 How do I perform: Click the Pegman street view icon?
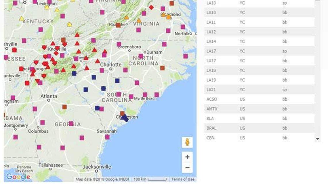pos(187,141)
